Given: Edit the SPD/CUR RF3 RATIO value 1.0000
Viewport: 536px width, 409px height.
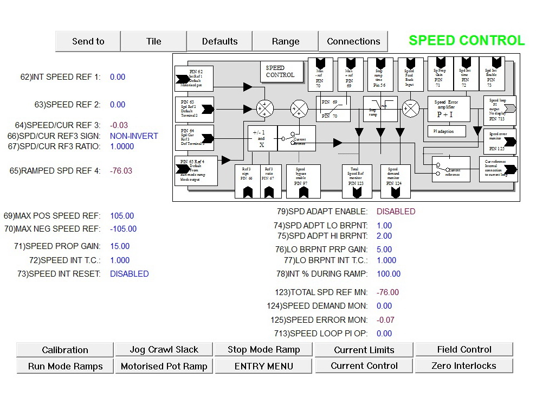Looking at the screenshot, I should coord(122,146).
